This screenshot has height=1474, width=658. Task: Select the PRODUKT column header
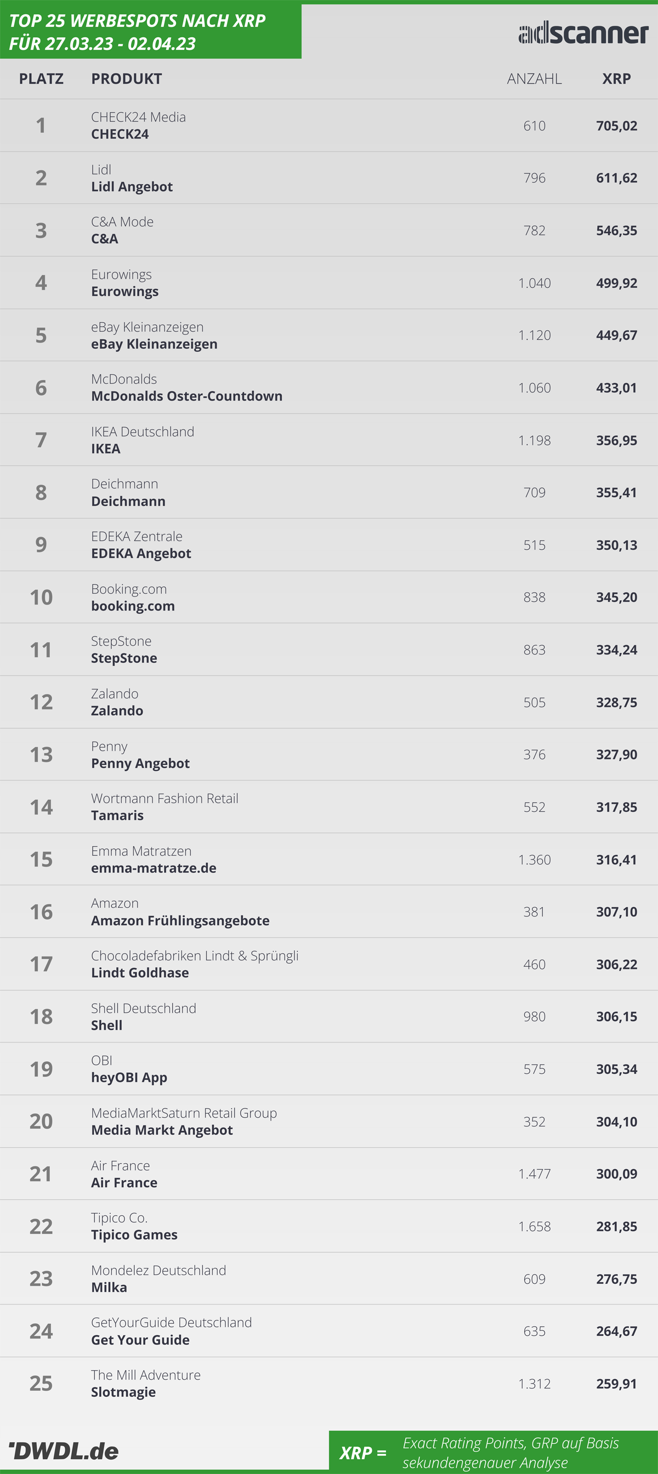pyautogui.click(x=127, y=79)
